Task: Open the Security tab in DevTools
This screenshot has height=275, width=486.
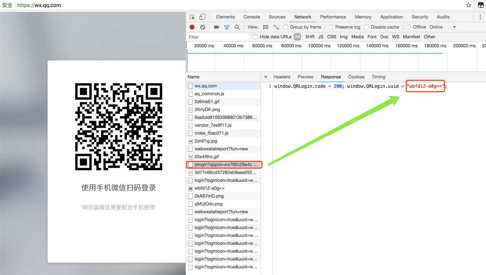Action: click(x=420, y=17)
